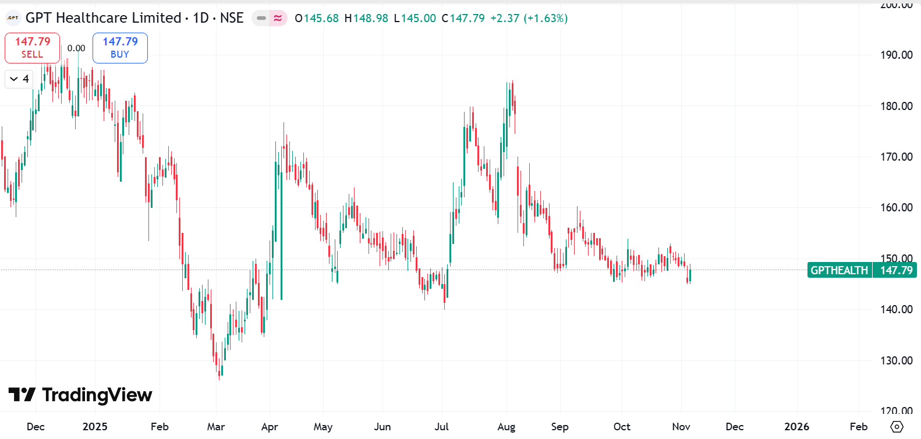Click the Feb label after 2026 on time axis
Image resolution: width=921 pixels, height=439 pixels.
859,427
